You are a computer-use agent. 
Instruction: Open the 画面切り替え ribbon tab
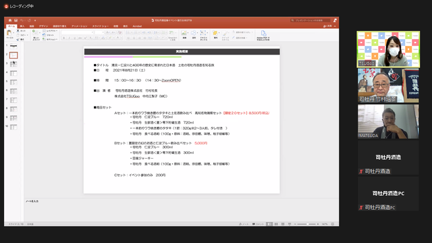(59, 26)
